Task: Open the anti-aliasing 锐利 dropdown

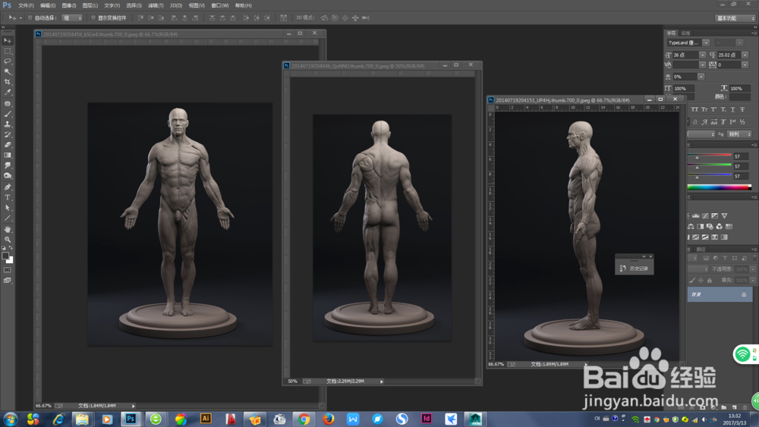Action: (739, 134)
